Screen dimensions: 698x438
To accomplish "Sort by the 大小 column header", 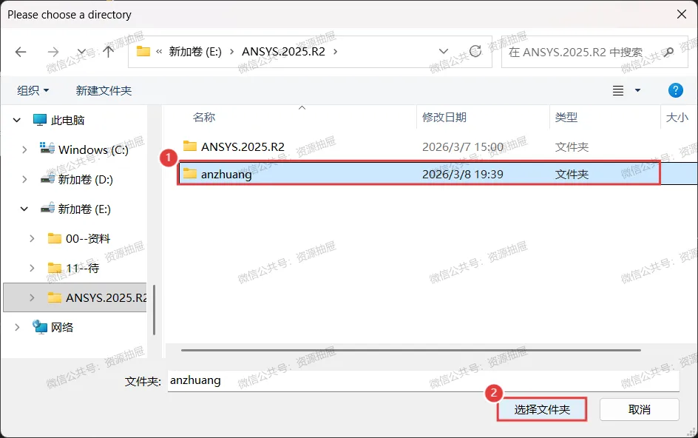I will 677,117.
